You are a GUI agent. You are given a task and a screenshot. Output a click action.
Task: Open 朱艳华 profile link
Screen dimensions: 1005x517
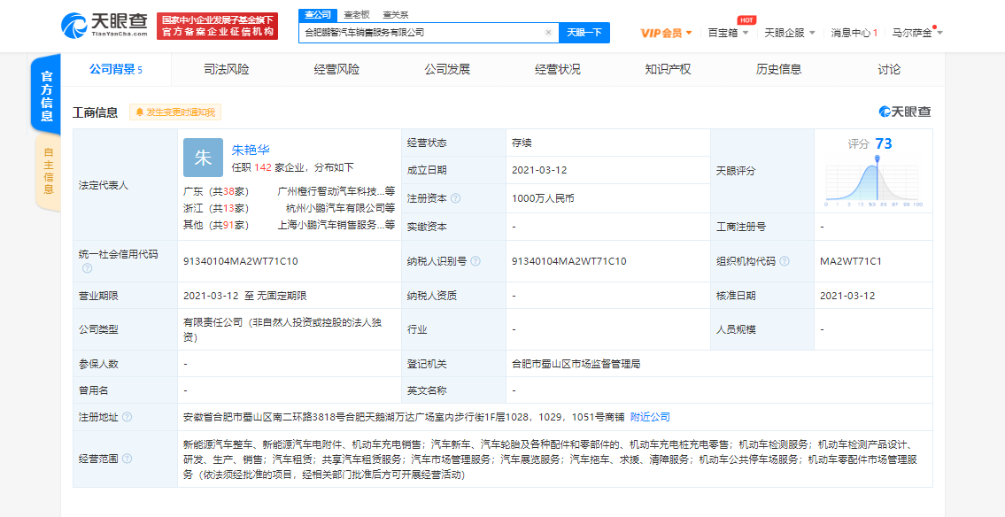pos(251,150)
